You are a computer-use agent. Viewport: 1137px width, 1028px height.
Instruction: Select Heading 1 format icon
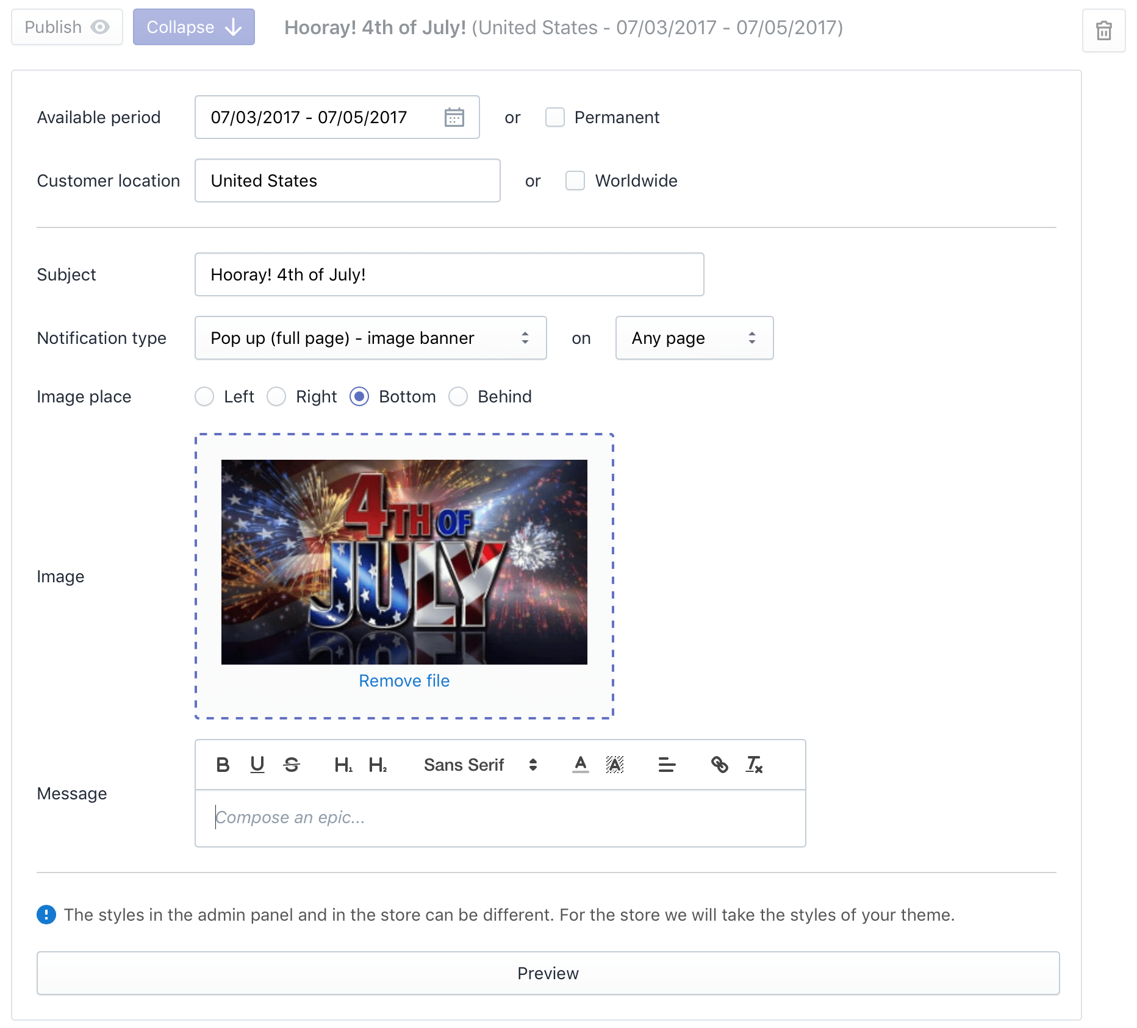[343, 765]
